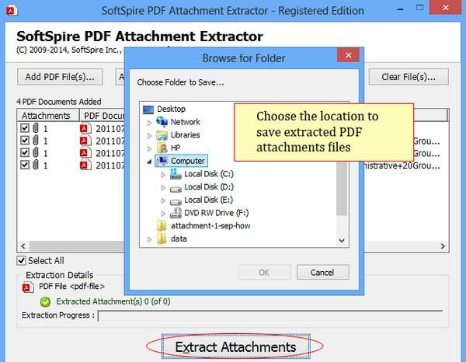Click the Add PDF File(s)... button

pos(60,77)
